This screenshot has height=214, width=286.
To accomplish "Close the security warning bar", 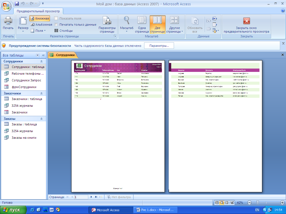I will (x=283, y=43).
